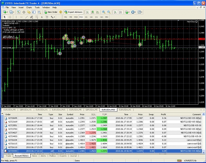Select order 42720695 row
Viewport: 206px width, 163px height.
click(x=103, y=118)
